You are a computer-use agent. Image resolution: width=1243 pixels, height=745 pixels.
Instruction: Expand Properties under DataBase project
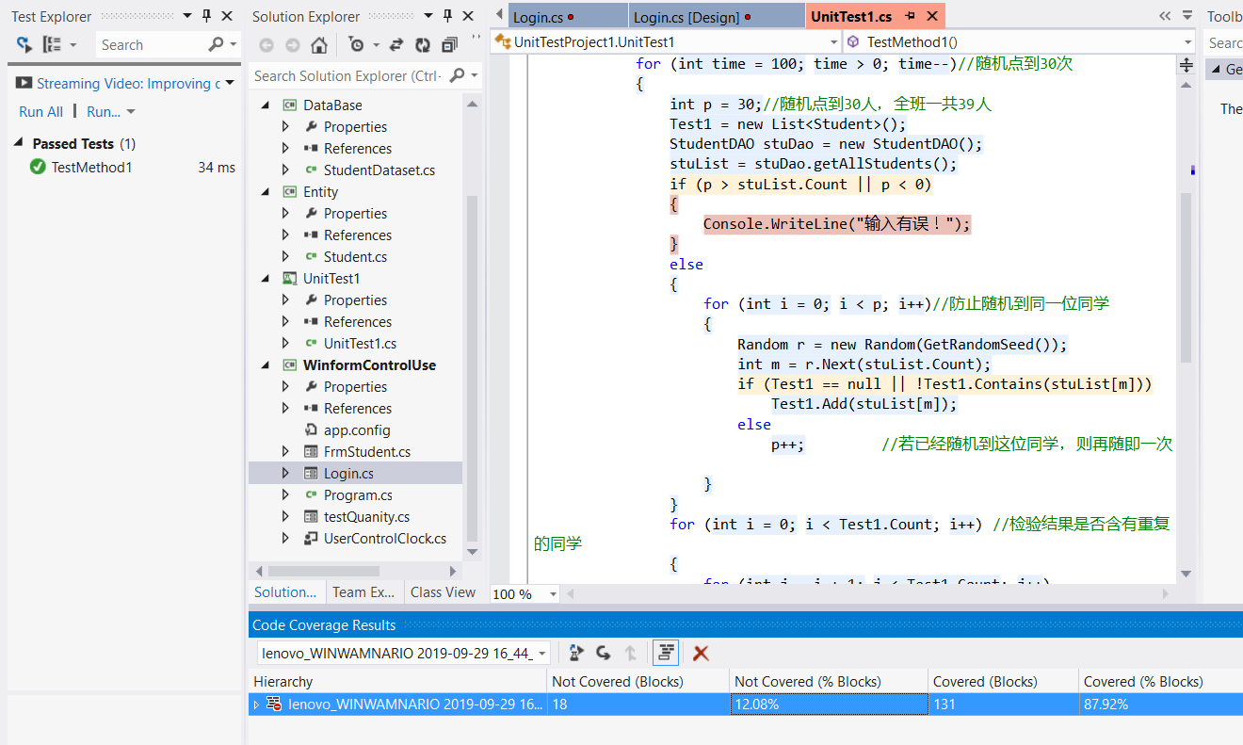[286, 127]
